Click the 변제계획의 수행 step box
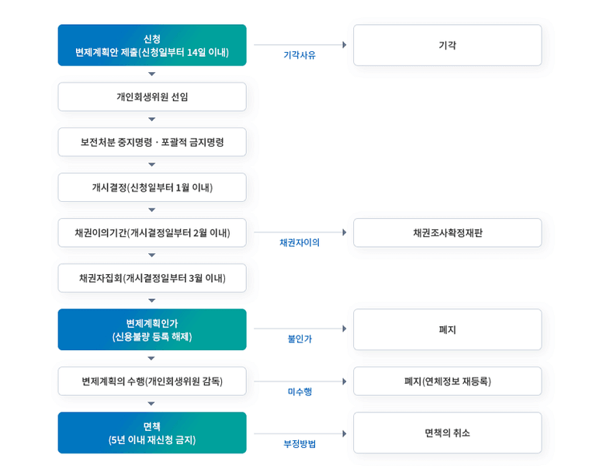The height and width of the screenshot is (476, 596). [152, 381]
